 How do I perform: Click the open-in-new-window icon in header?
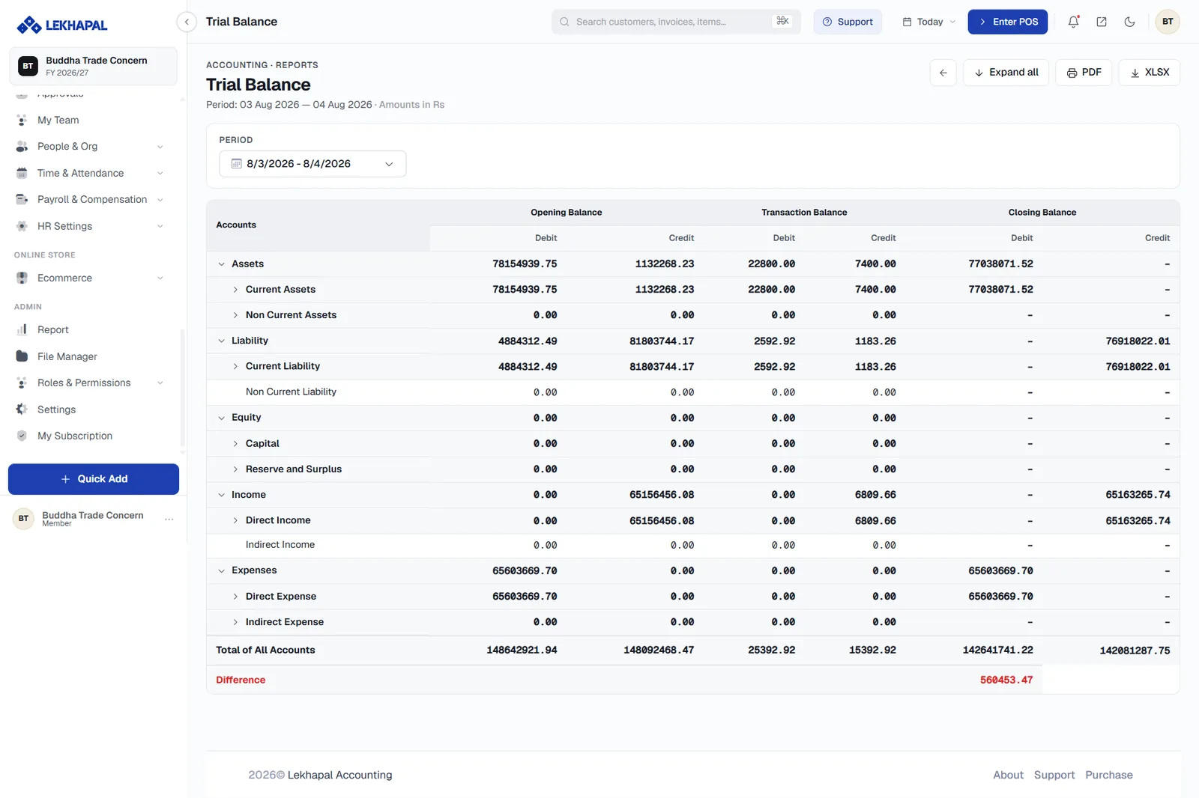(x=1102, y=22)
